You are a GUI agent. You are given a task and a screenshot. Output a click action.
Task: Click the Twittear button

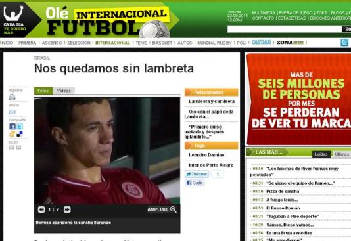tap(197, 174)
